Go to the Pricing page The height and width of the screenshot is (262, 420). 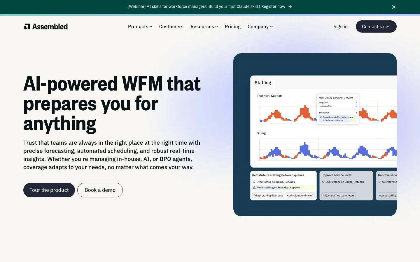233,26
